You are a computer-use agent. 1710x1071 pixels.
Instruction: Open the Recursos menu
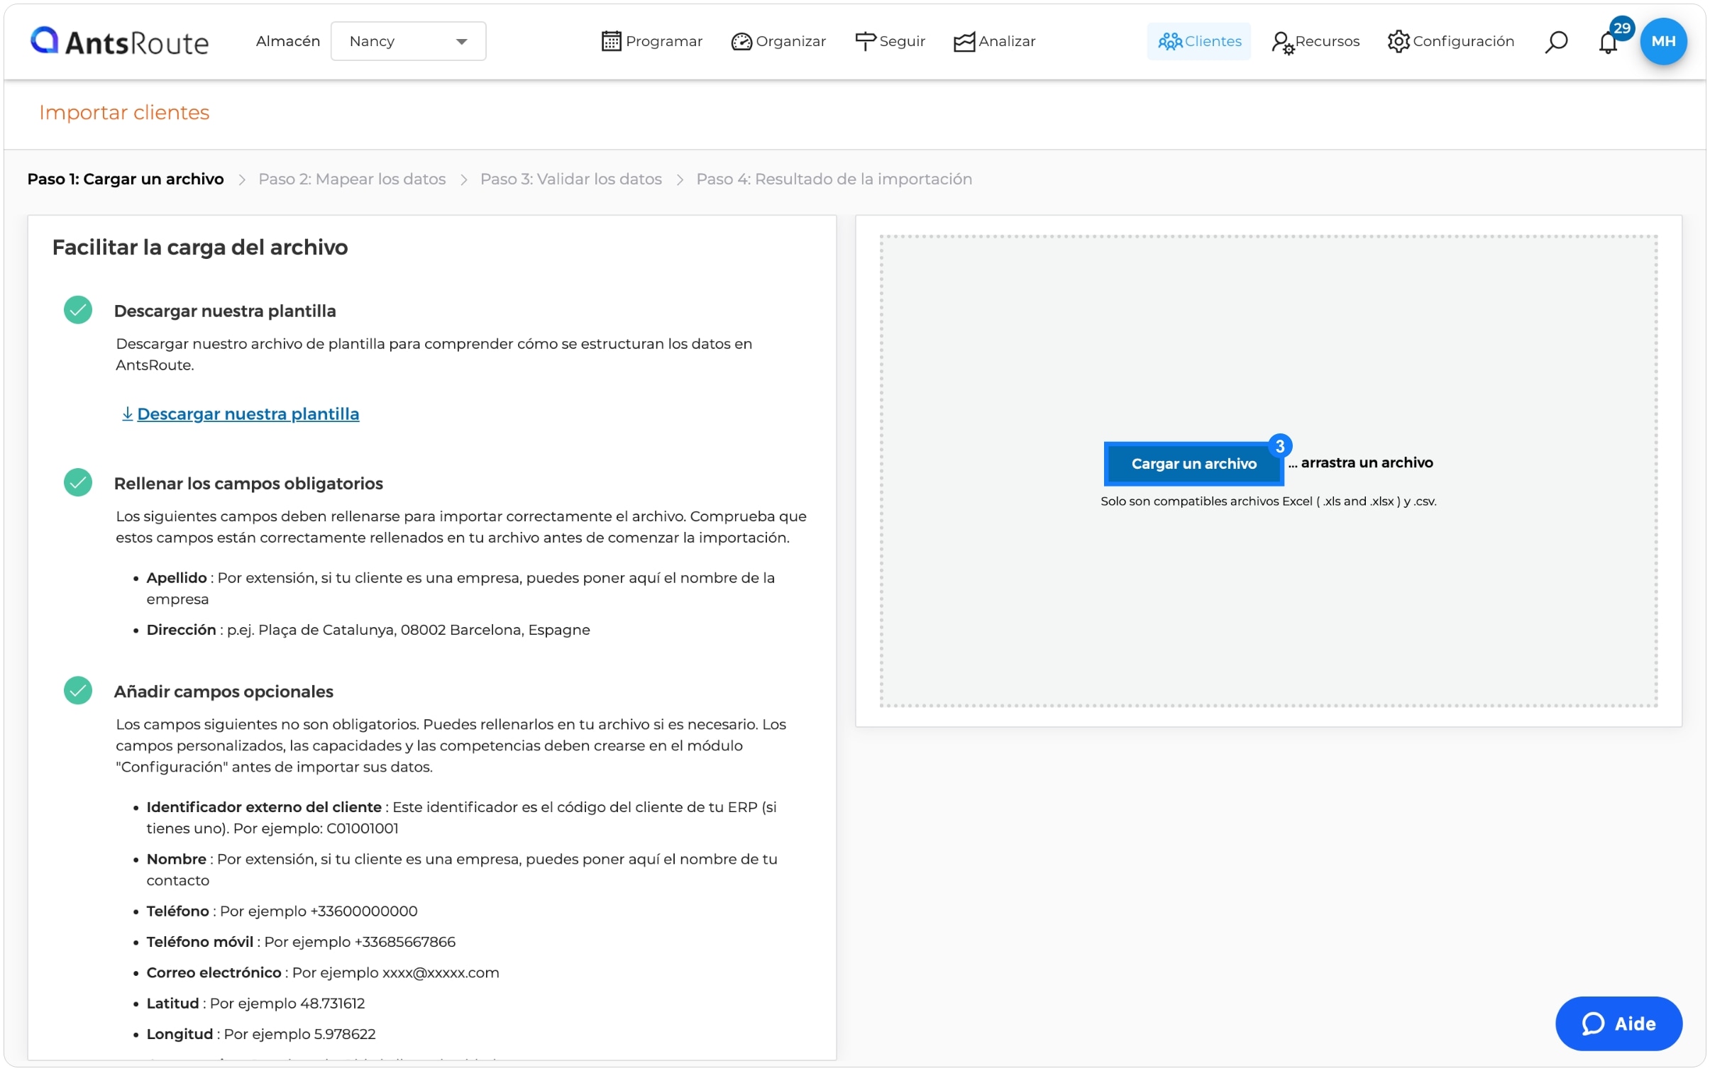[1315, 41]
